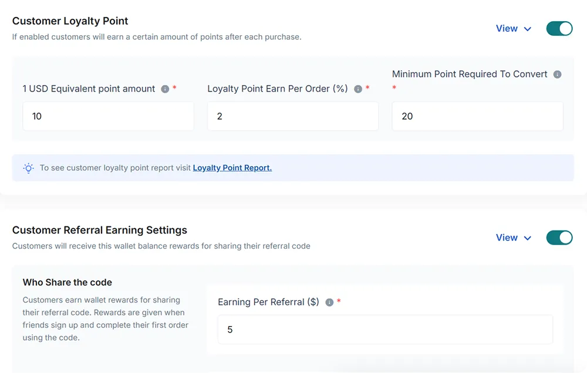
Task: Expand View dropdown in Customer Loyalty Point section
Action: click(514, 28)
